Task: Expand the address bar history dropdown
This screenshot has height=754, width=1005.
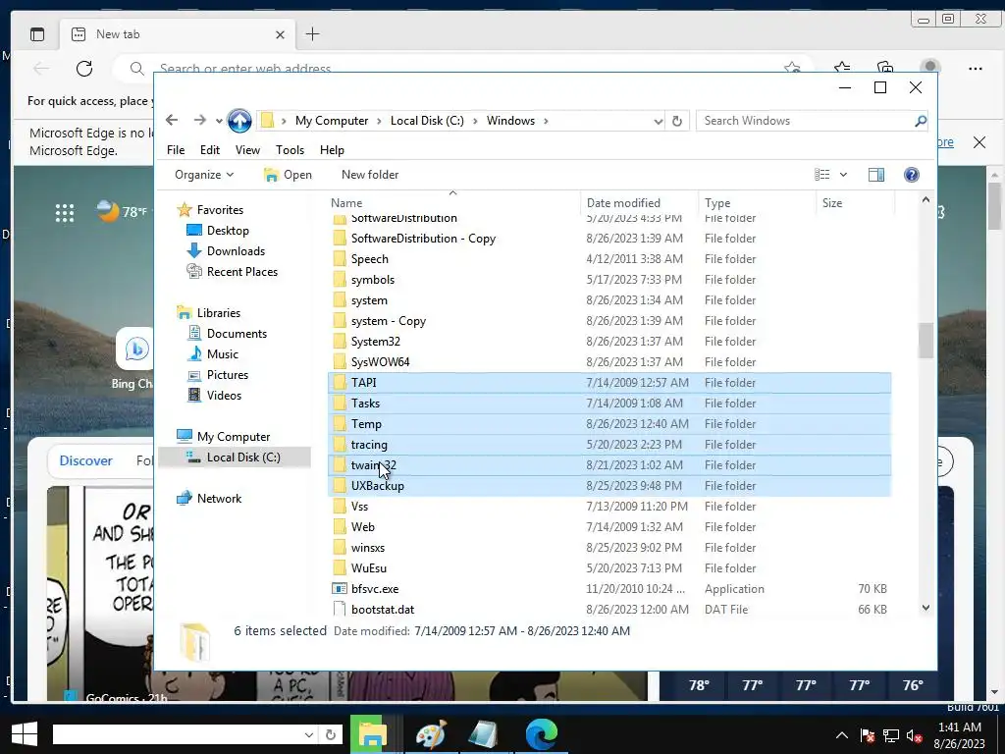Action: coord(658,121)
